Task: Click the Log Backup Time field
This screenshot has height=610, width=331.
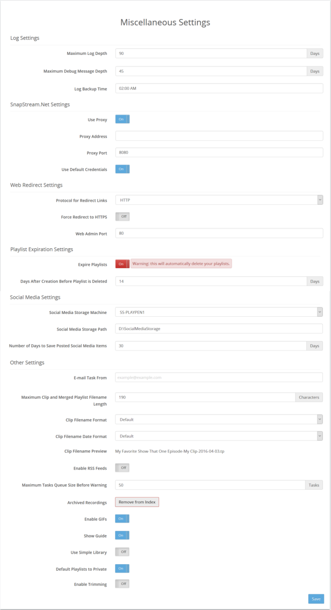Action: [x=219, y=88]
